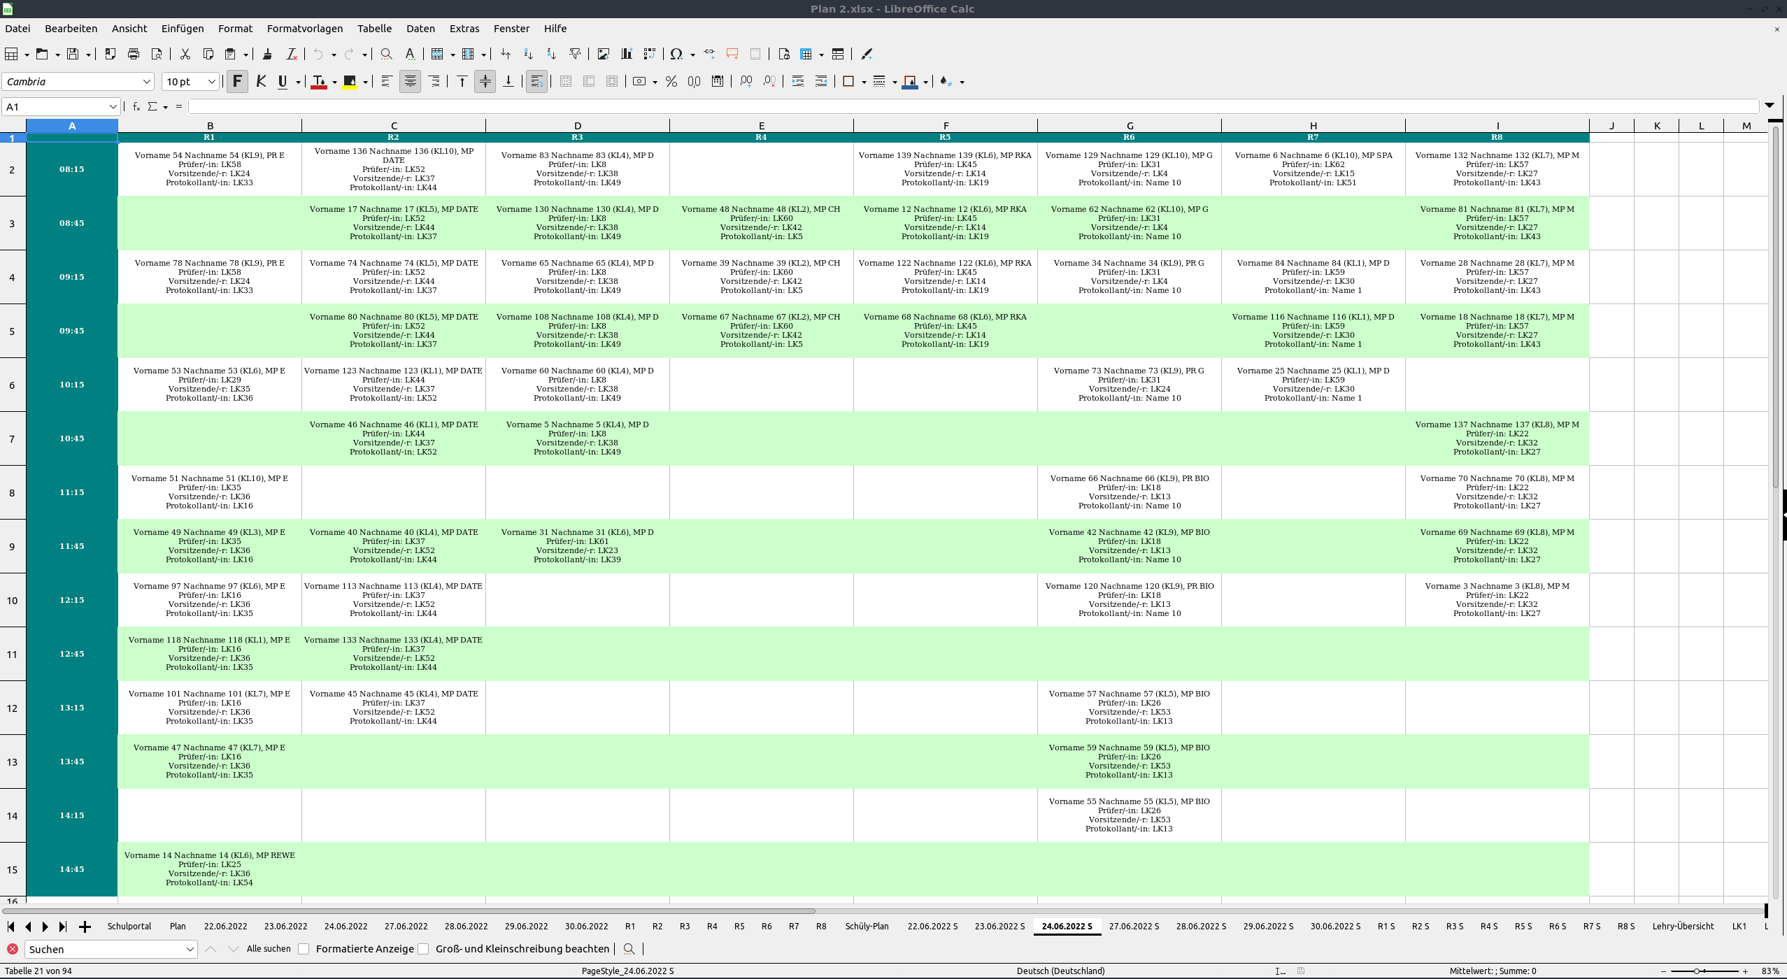The height and width of the screenshot is (979, 1787).
Task: Sort data ascending
Action: pyautogui.click(x=527, y=54)
